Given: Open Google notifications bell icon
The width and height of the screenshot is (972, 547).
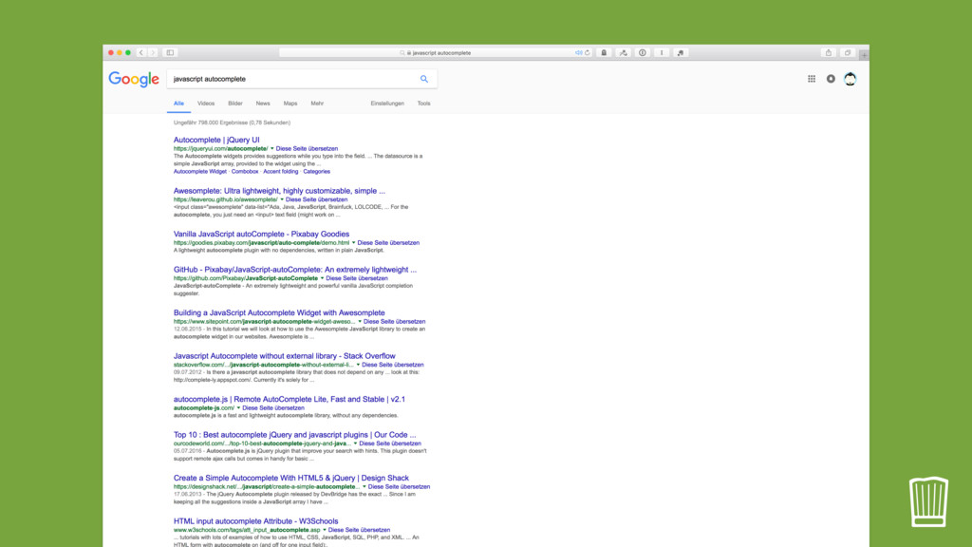Looking at the screenshot, I should [x=831, y=79].
